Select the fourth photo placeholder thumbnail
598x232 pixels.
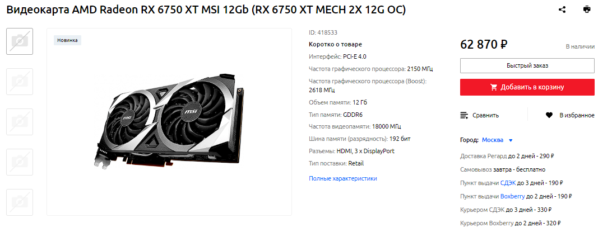(20, 162)
